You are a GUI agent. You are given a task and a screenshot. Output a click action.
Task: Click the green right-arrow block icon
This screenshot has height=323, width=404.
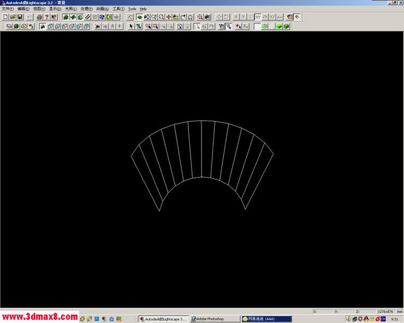coord(66,17)
